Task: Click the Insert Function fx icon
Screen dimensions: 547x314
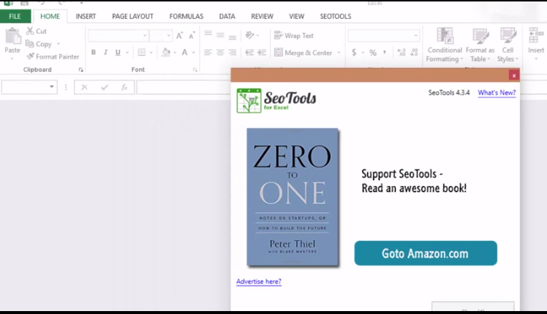Action: [x=124, y=87]
